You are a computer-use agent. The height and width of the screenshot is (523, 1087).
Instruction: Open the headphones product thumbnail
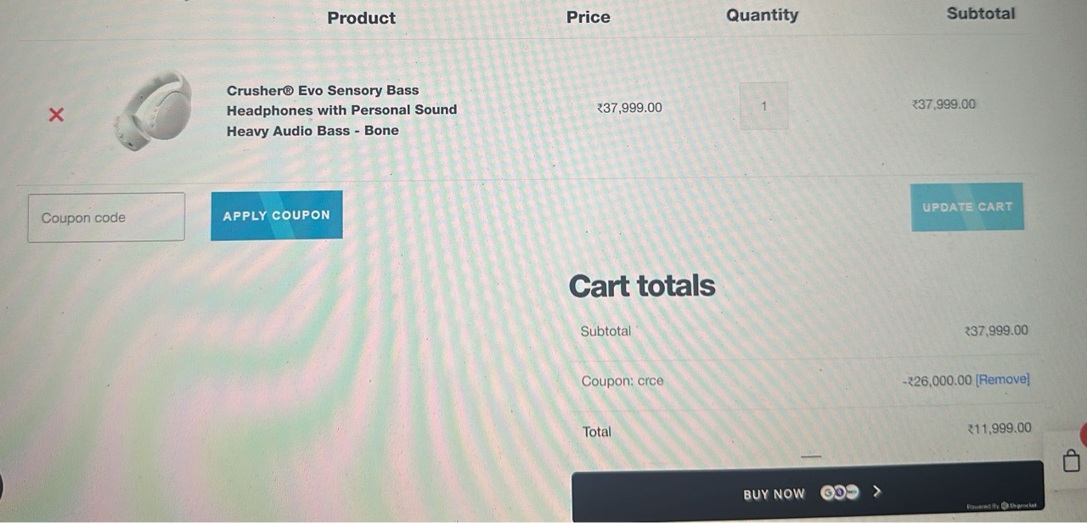click(x=154, y=111)
